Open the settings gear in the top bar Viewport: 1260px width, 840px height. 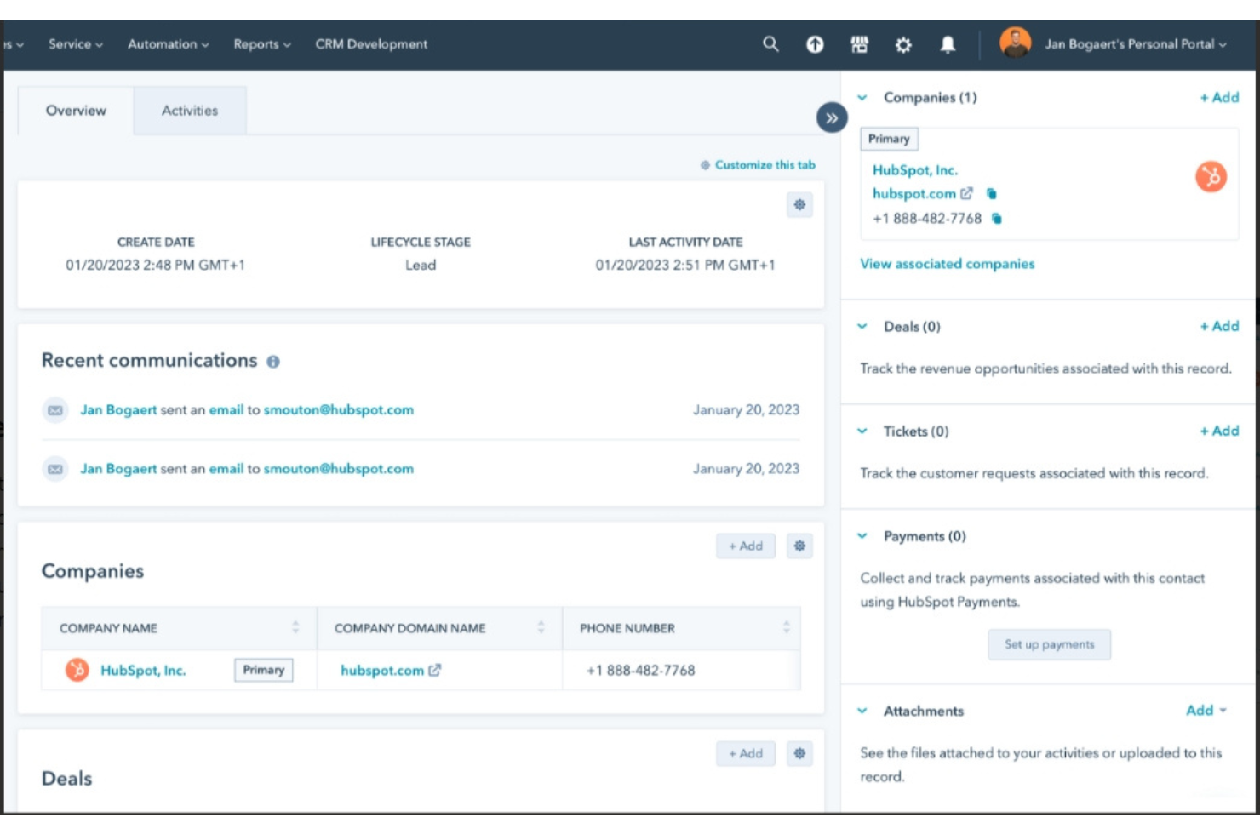coord(904,44)
